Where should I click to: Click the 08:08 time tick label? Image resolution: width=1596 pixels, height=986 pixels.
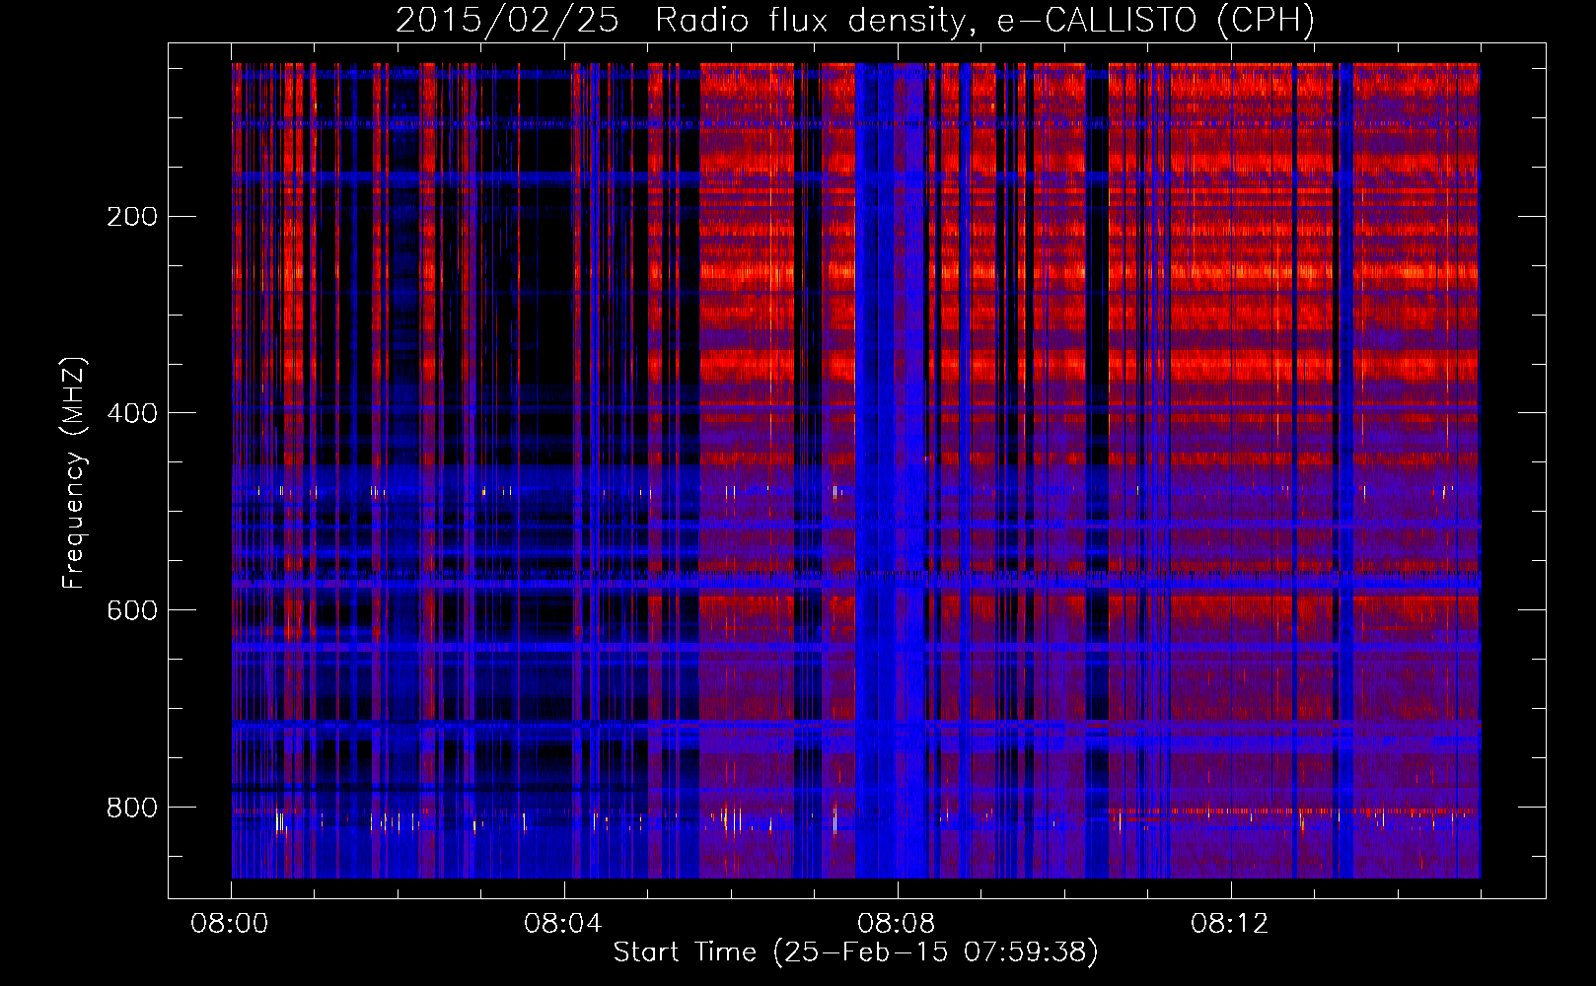897,924
